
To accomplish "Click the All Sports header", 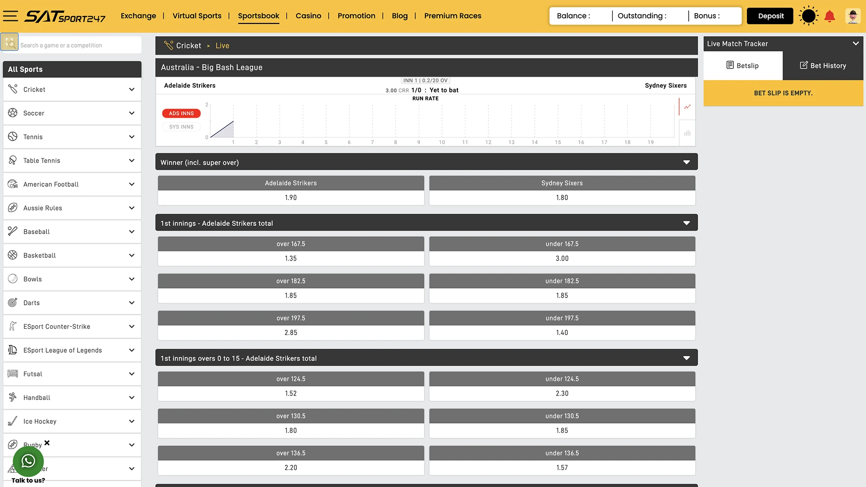I will (x=72, y=69).
